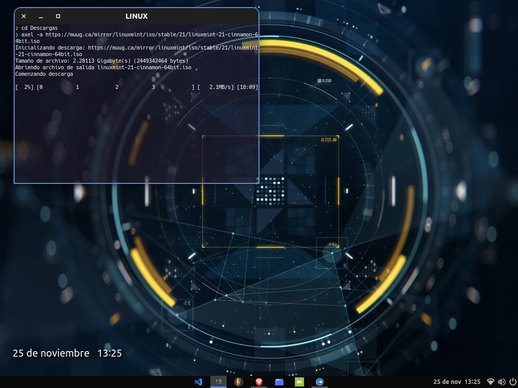Image resolution: width=518 pixels, height=388 pixels.
Task: Click the desktop clock widget '25 de noviembre 13:25'
Action: coord(67,353)
